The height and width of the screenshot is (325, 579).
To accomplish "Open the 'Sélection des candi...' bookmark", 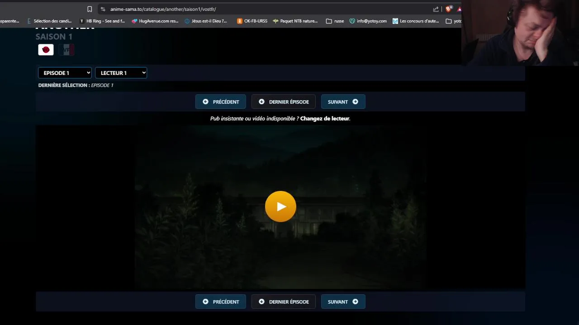I will tap(50, 21).
